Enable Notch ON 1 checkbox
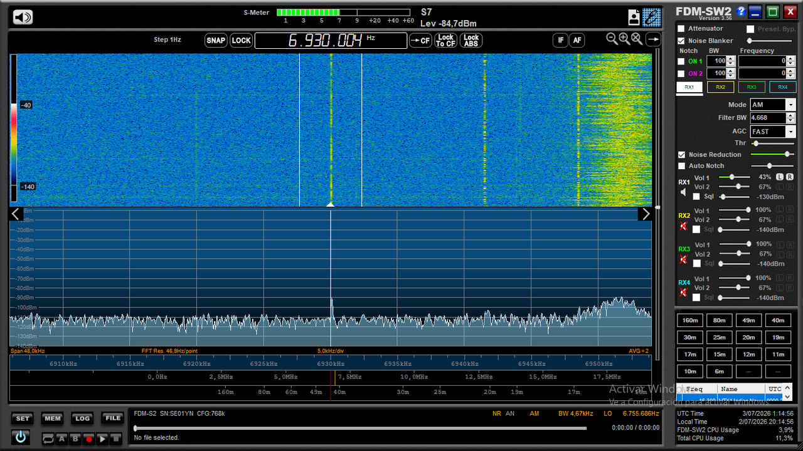 pos(681,61)
